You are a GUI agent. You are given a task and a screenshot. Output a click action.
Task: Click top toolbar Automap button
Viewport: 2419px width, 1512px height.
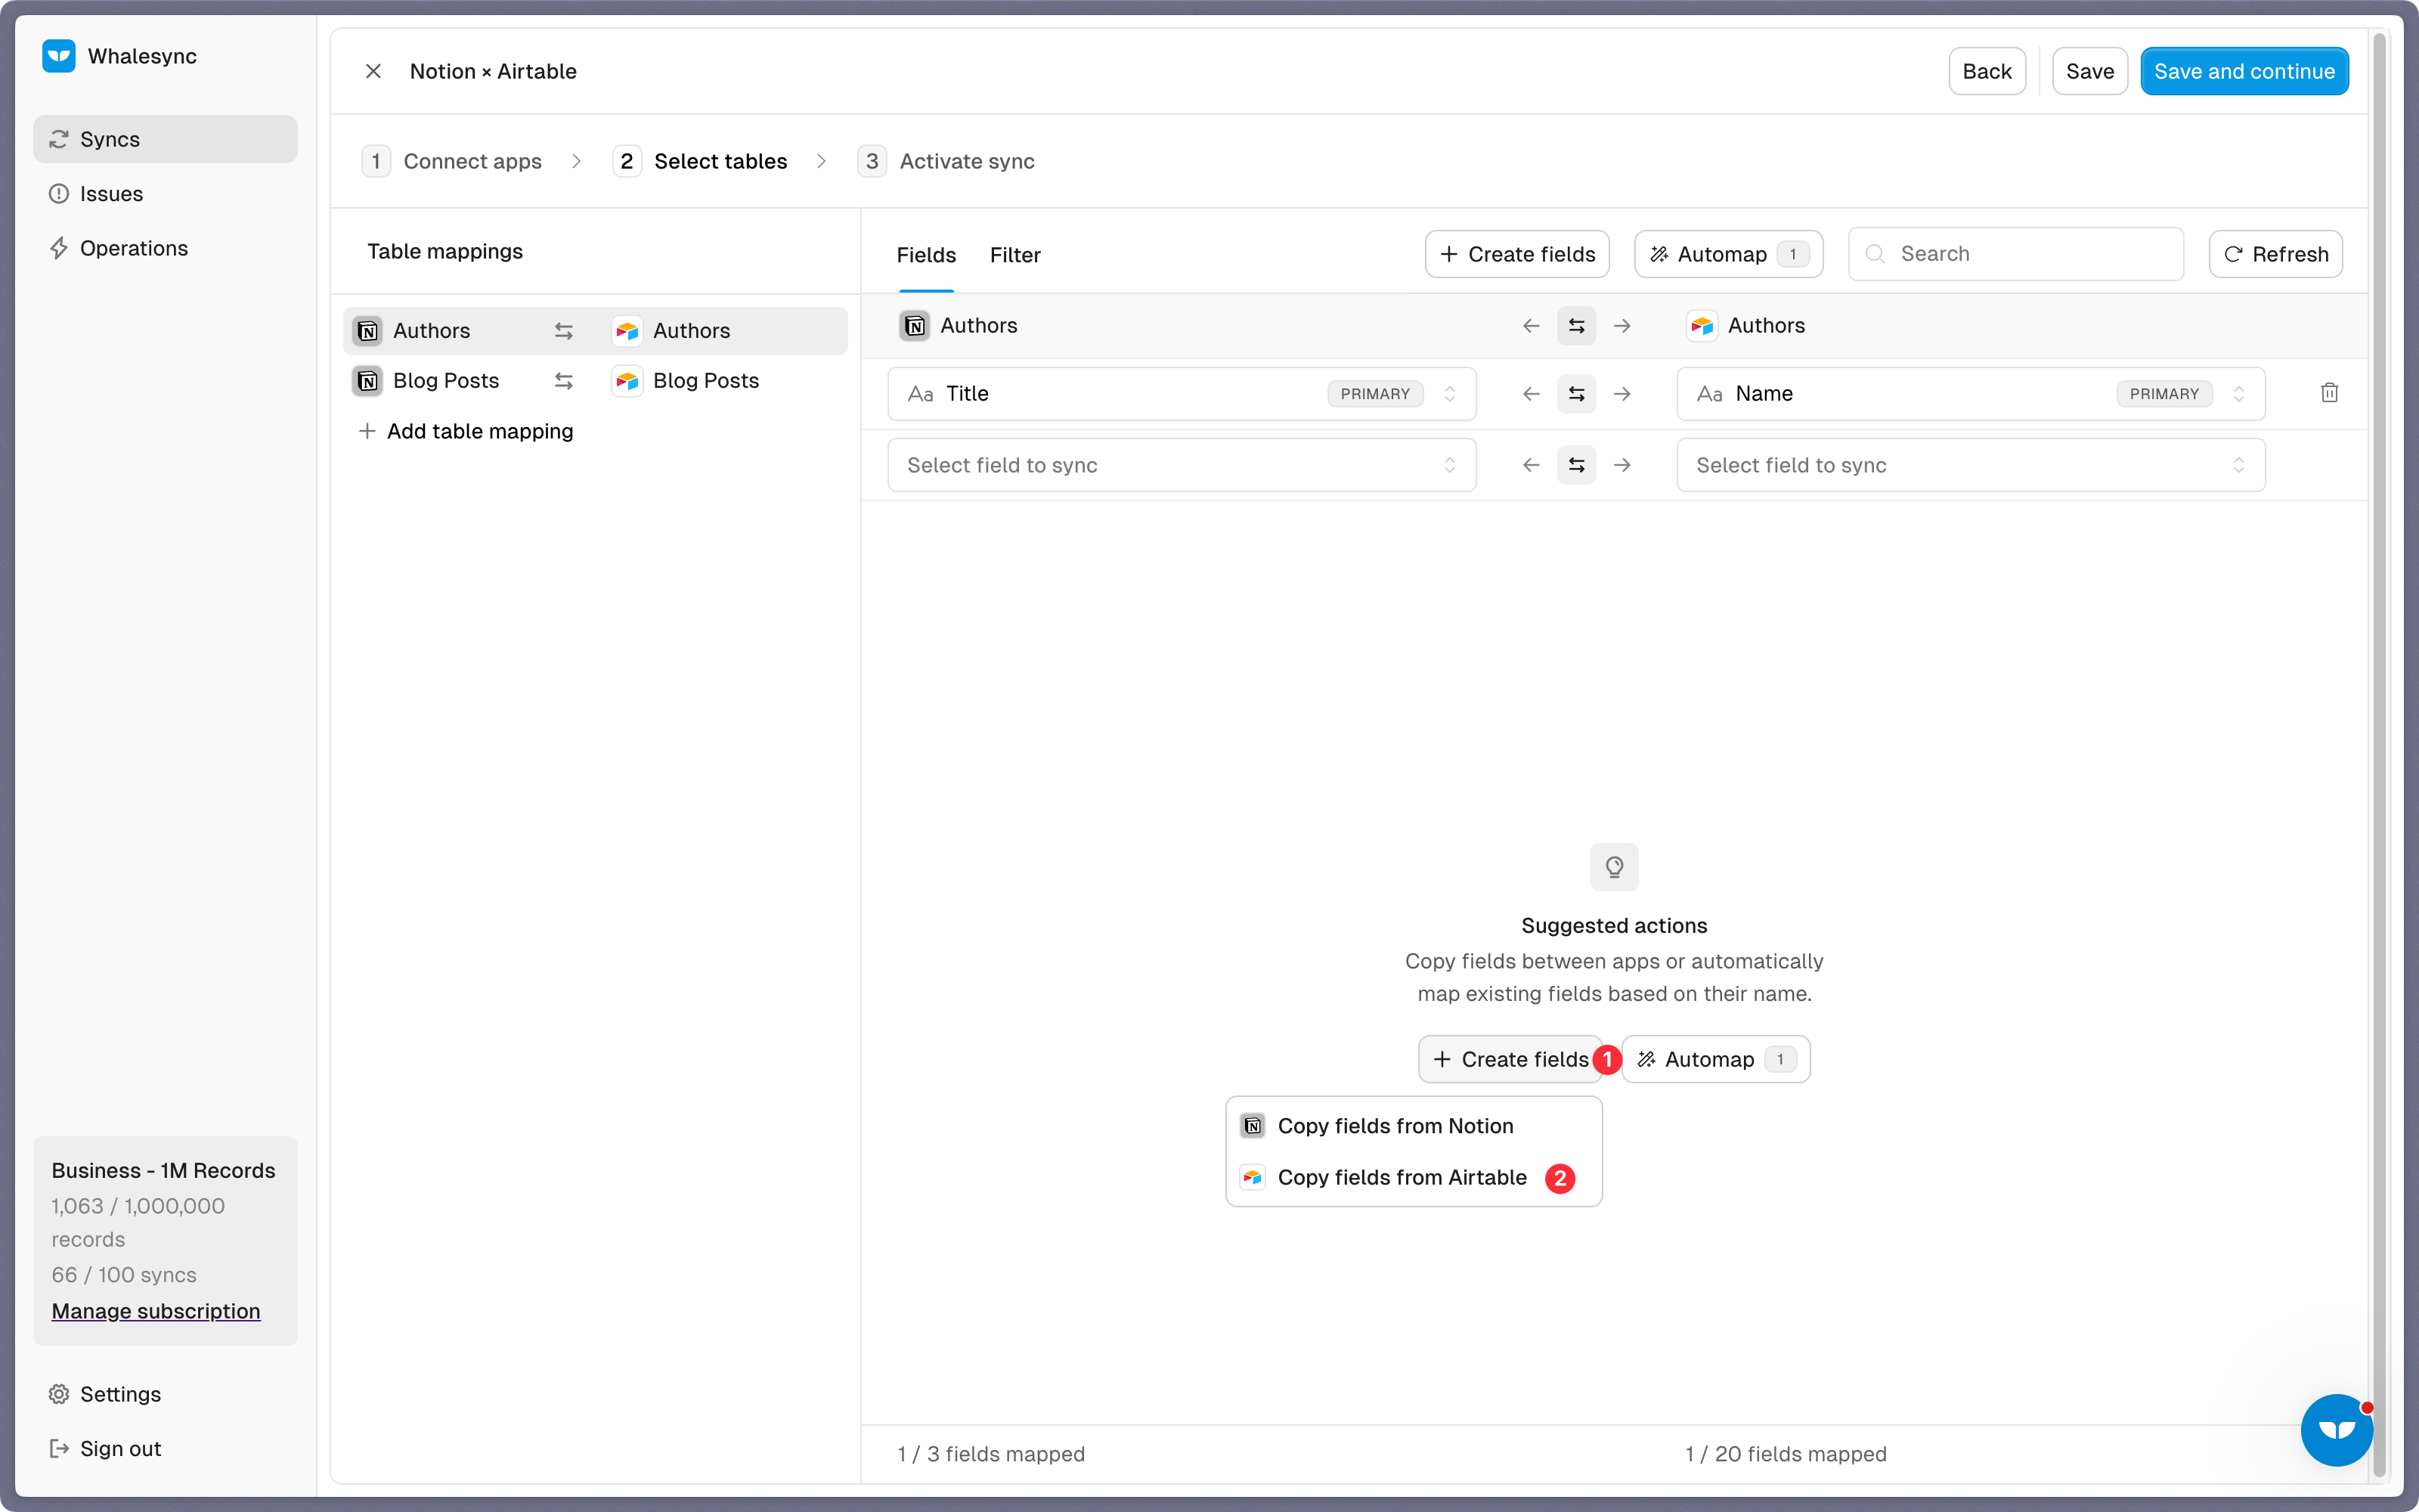point(1728,254)
